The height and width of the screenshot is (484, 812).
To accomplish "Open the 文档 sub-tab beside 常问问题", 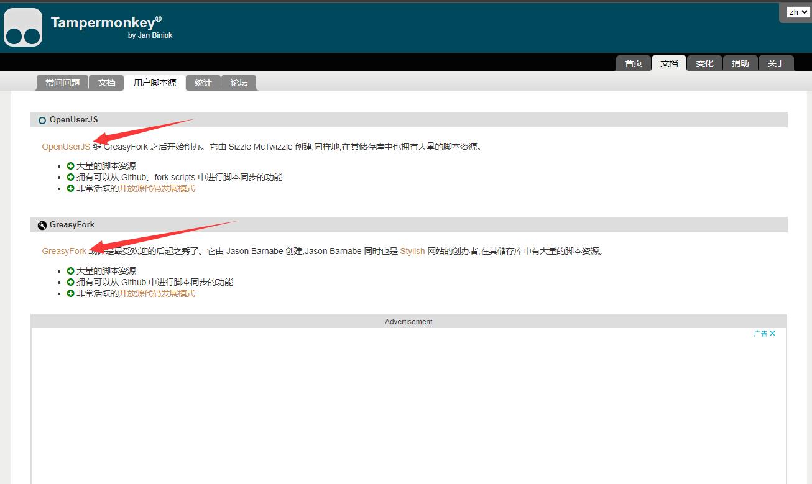I will 106,83.
